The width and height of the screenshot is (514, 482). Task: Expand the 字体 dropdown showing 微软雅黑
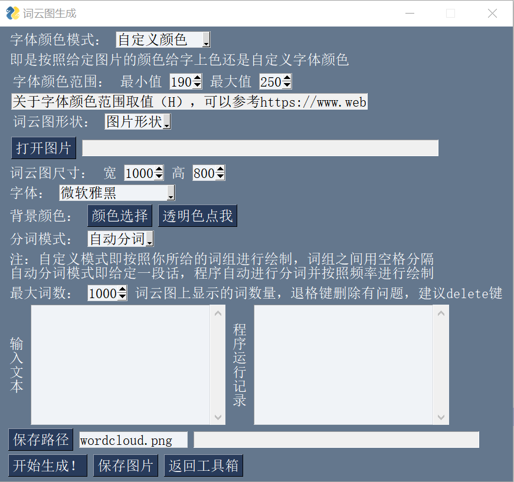coord(117,193)
